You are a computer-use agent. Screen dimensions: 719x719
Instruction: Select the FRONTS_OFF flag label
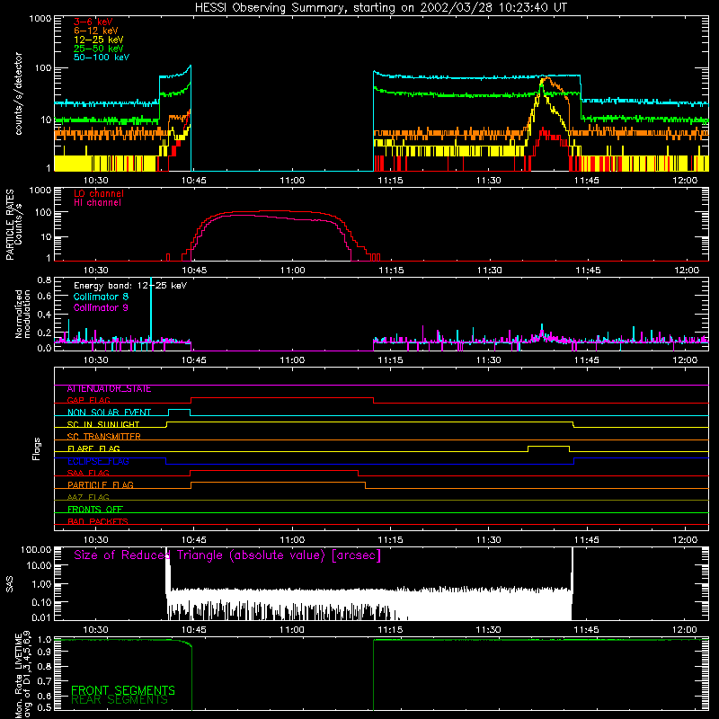(x=95, y=510)
